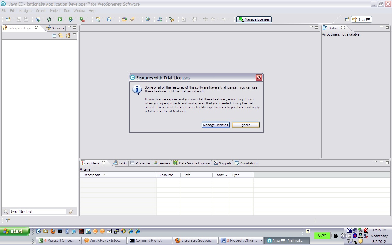Open the Window menu
The height and width of the screenshot is (245, 392).
[79, 10]
